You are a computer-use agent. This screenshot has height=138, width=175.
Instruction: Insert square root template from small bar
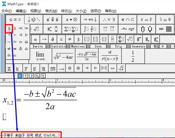(130, 39)
